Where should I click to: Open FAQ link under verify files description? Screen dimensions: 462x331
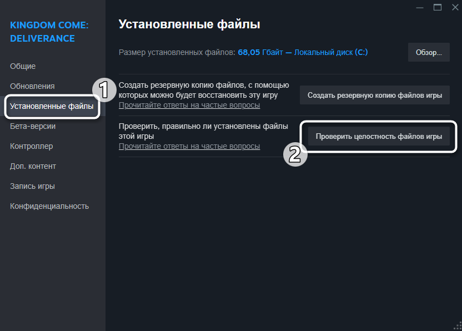click(x=189, y=146)
